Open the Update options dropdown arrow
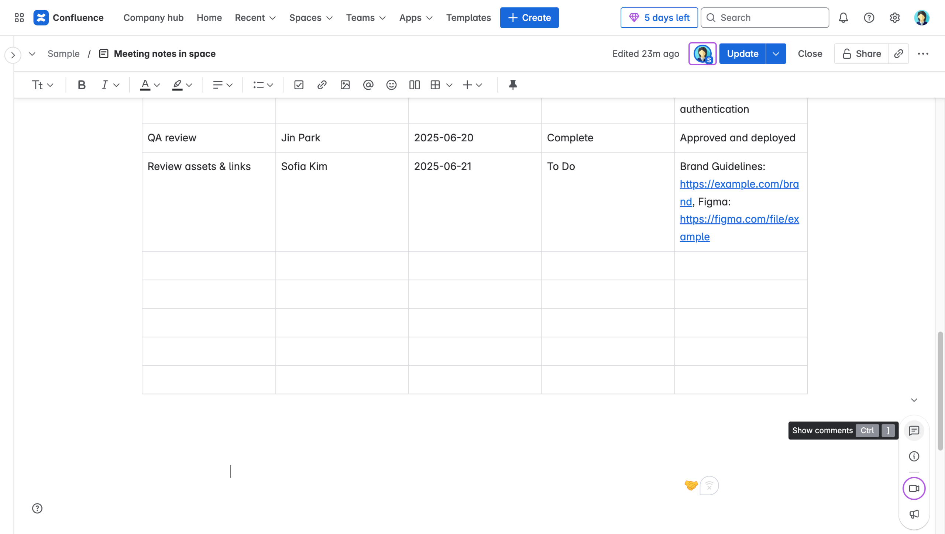 pos(776,54)
